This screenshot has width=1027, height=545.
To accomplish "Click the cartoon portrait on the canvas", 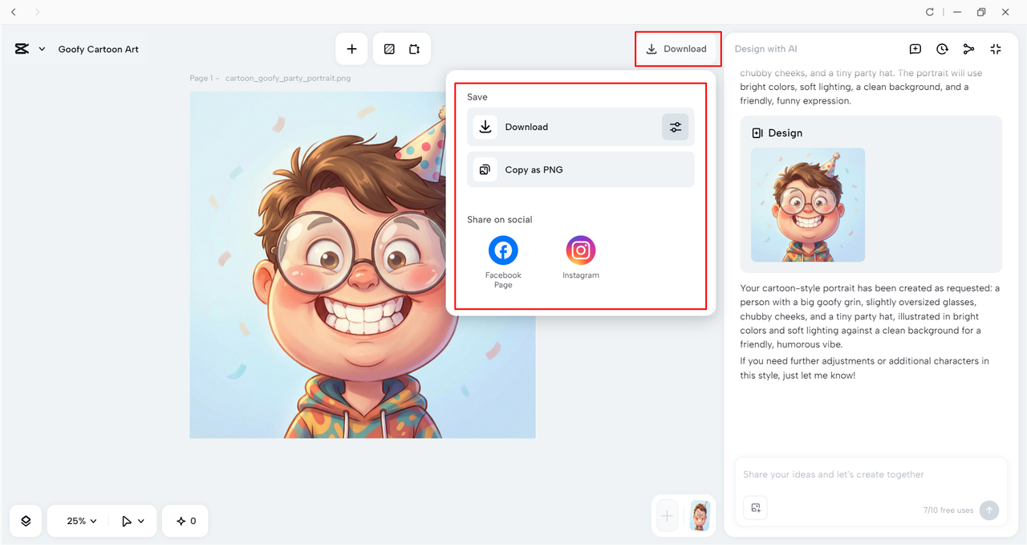I will [363, 265].
